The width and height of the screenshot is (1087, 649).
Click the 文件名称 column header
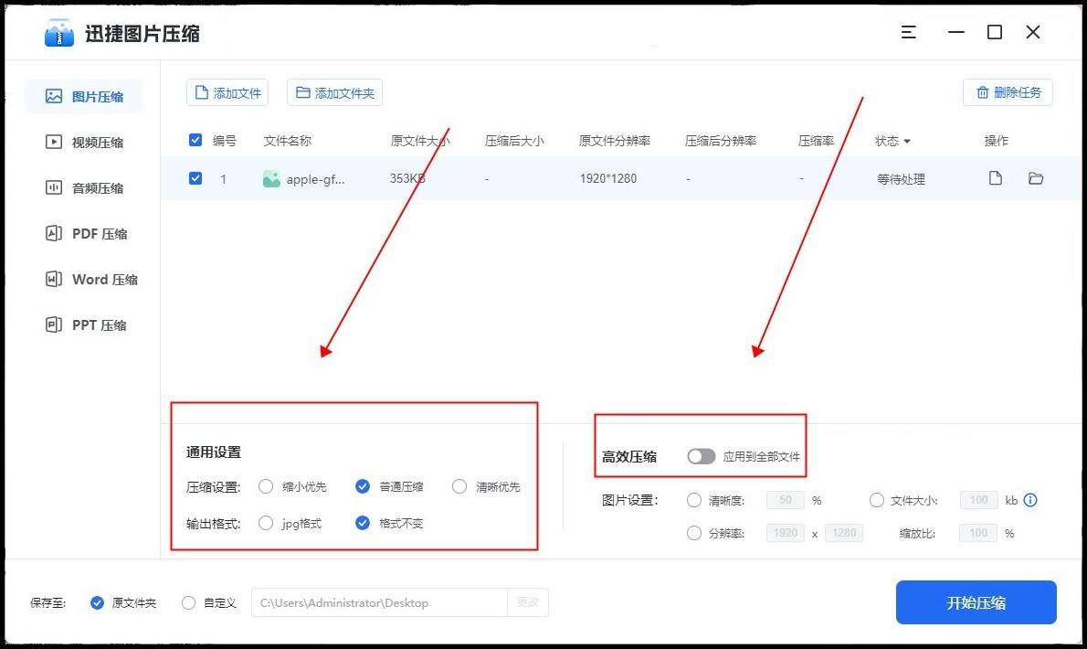[288, 141]
